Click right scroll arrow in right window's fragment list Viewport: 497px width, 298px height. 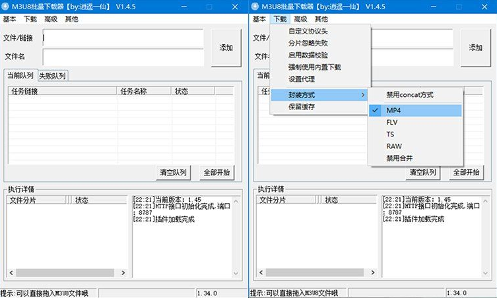[373, 273]
